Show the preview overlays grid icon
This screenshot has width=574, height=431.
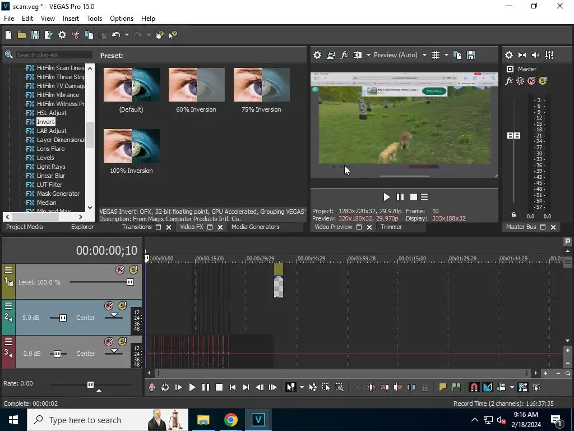435,55
